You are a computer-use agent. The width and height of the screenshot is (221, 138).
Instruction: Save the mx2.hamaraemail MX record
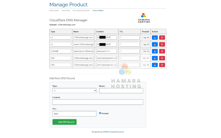155,58
